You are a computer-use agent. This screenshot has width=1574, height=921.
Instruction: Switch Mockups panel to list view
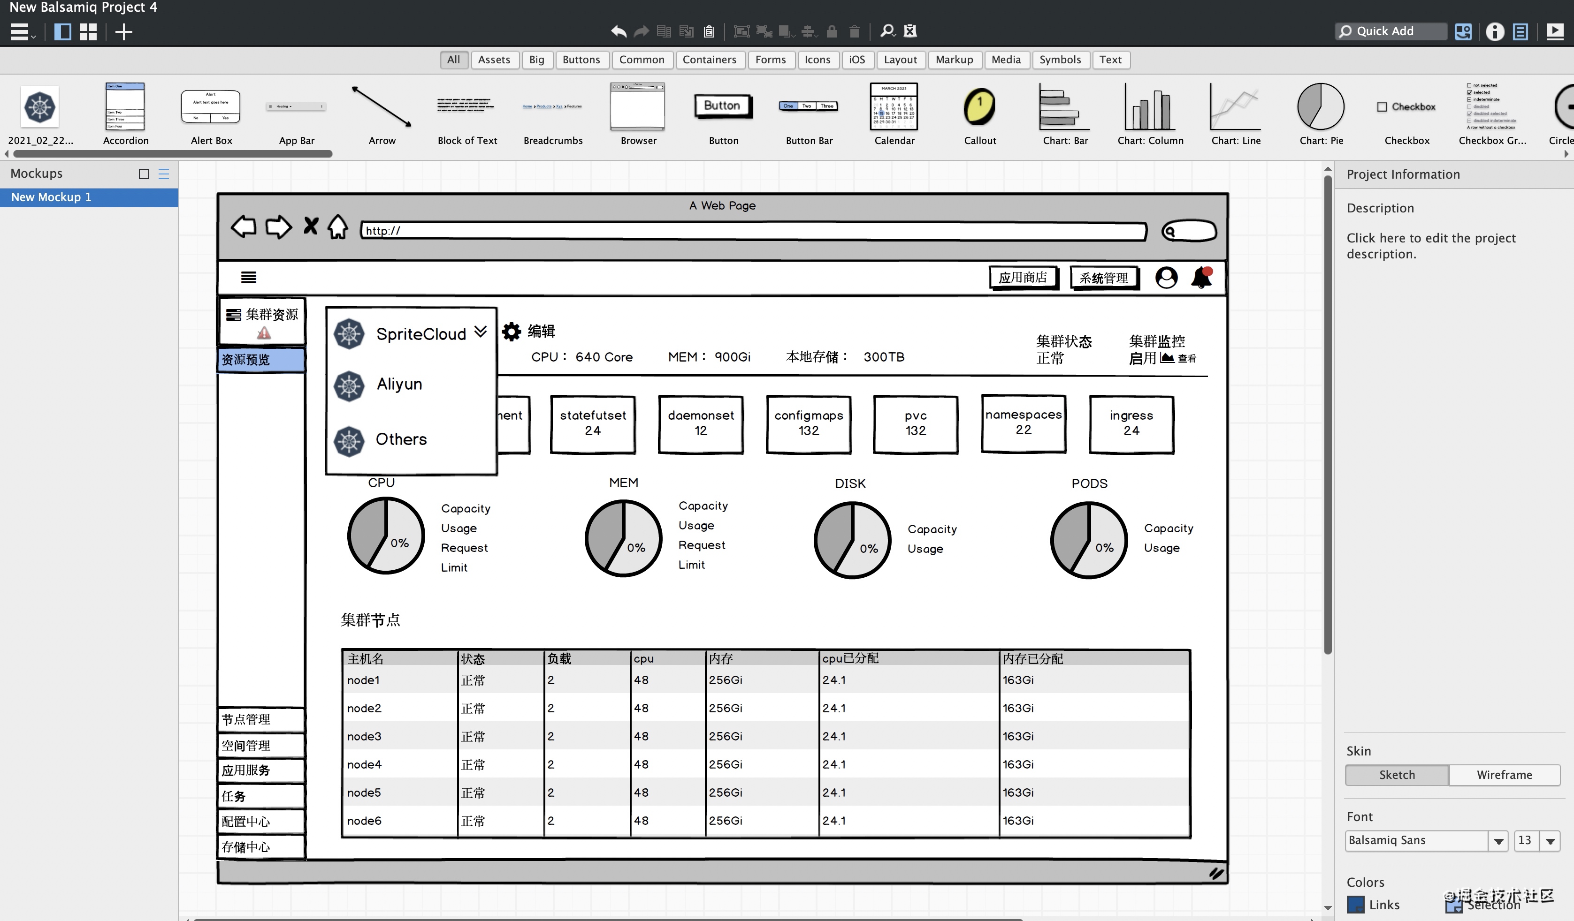(164, 174)
